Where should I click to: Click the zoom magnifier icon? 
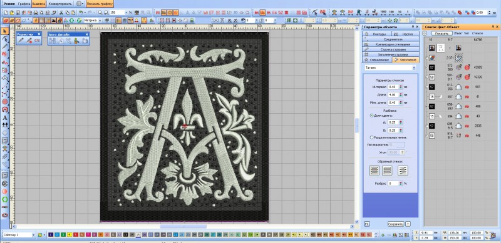tap(100, 12)
